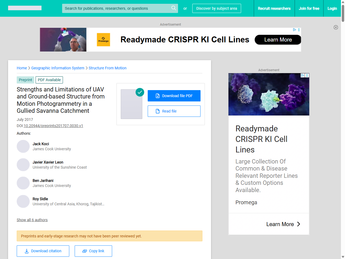This screenshot has height=259, width=345.
Task: Click the green verified checkmark badge
Action: coord(140,92)
